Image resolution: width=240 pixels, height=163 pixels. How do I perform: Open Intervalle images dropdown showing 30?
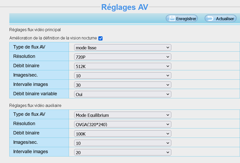[x=123, y=85]
